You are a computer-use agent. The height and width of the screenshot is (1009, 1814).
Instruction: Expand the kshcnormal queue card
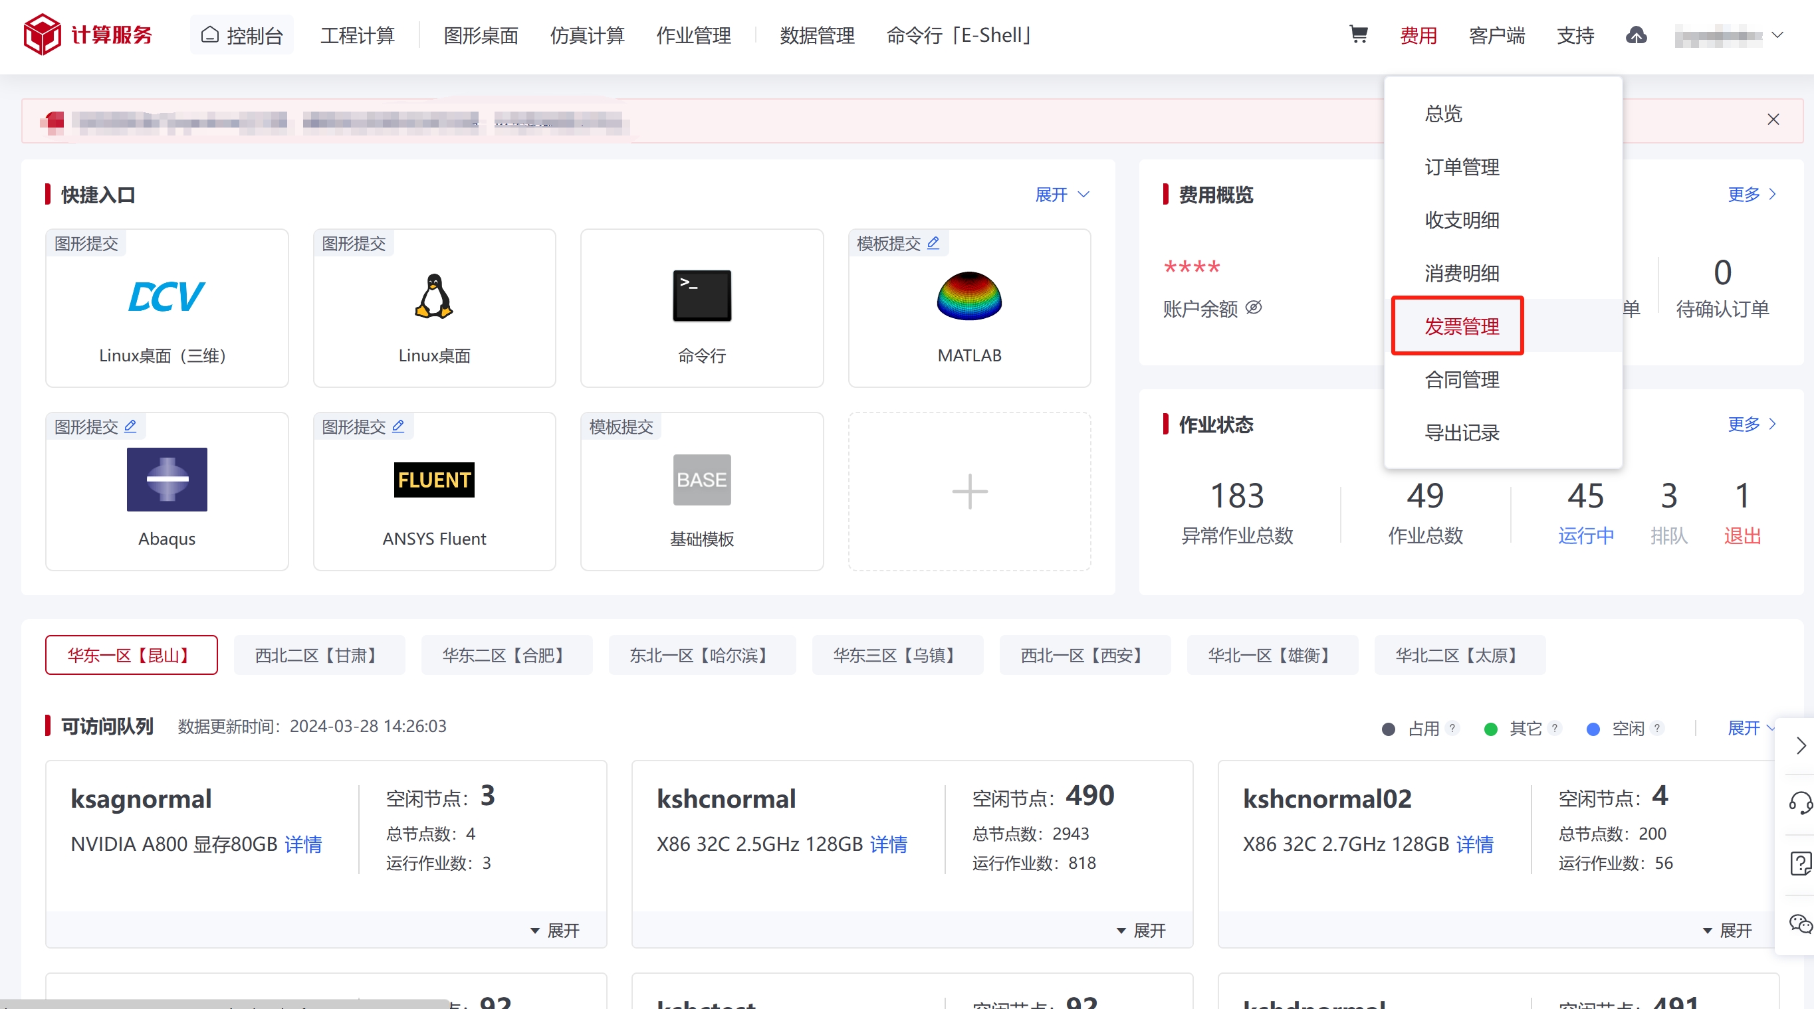tap(1141, 930)
